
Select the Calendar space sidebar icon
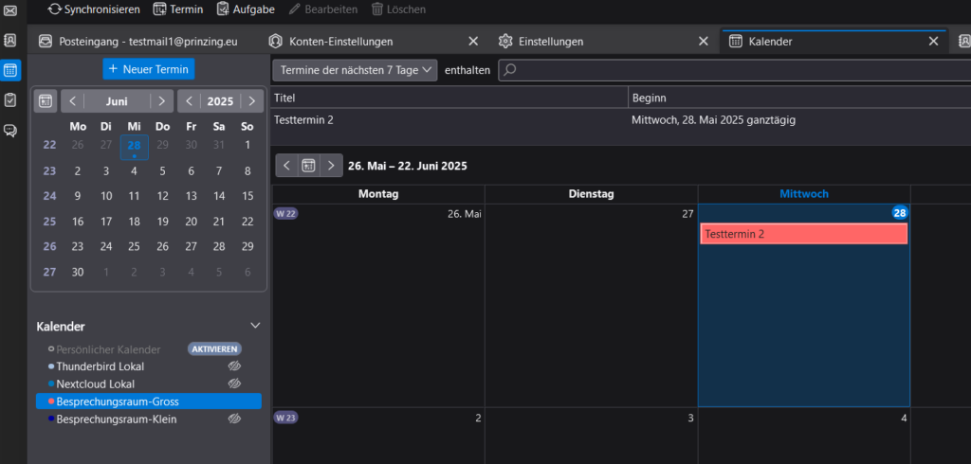[10, 70]
